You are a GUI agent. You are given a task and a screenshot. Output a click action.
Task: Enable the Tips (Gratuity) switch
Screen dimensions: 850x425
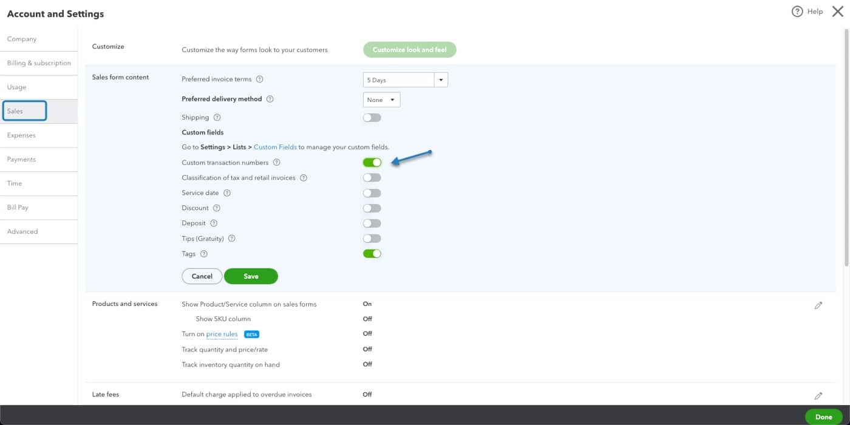point(372,239)
